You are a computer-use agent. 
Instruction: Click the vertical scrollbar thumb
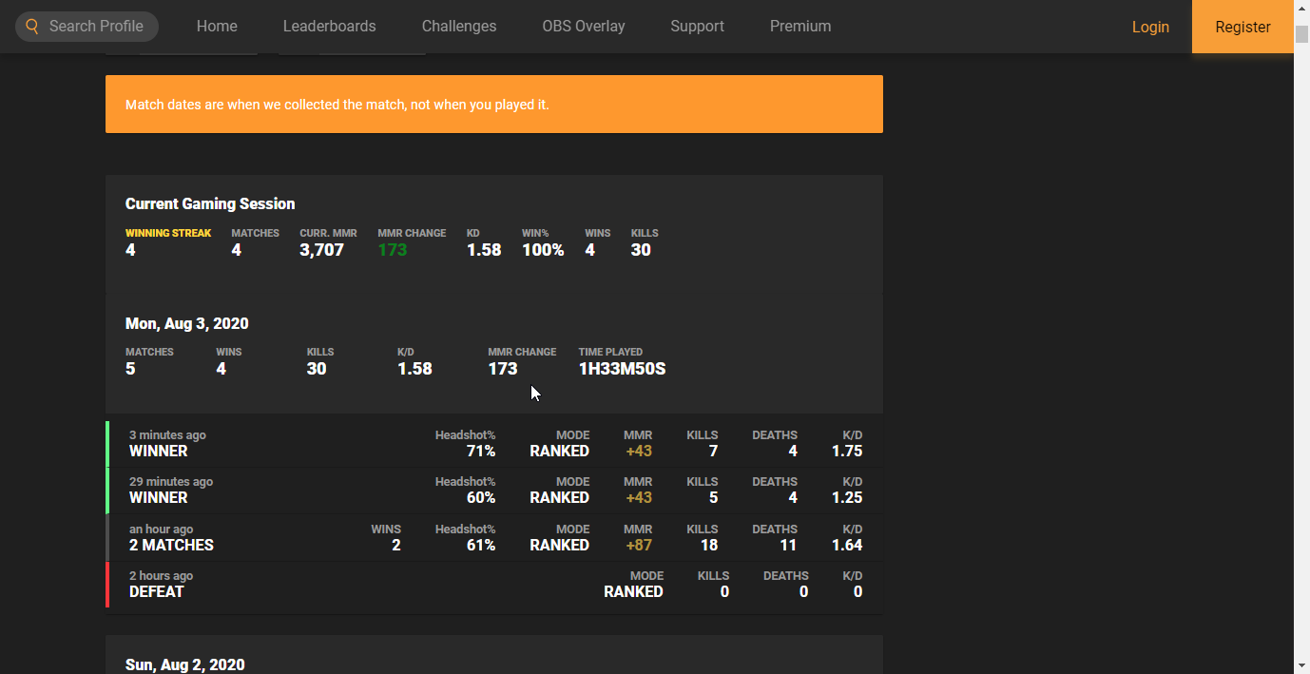point(1301,34)
